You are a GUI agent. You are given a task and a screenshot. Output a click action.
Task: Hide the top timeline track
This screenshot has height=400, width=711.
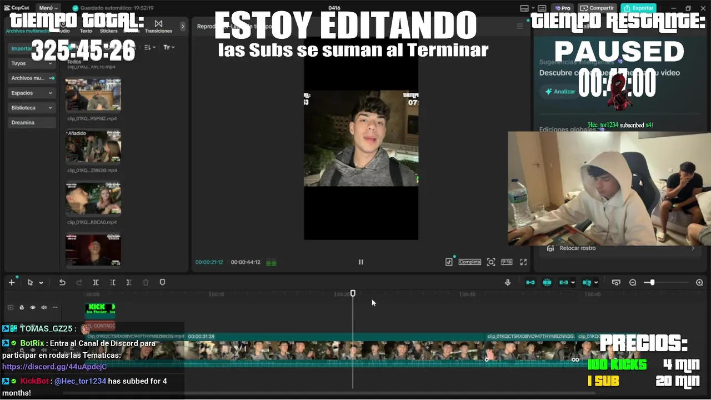(33, 307)
